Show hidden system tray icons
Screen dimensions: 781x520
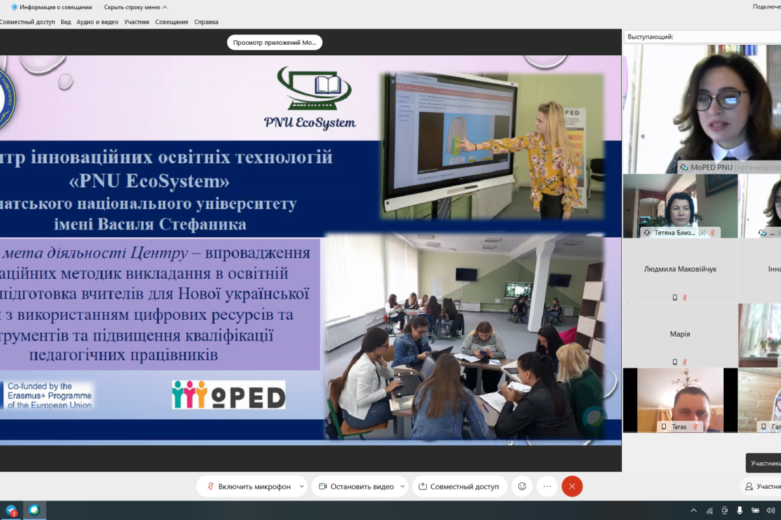[694, 510]
